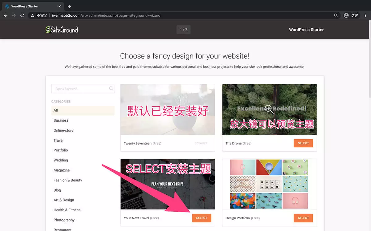371x231 pixels.
Task: Click the WordPress Starter heading in top bar
Action: pos(306,29)
